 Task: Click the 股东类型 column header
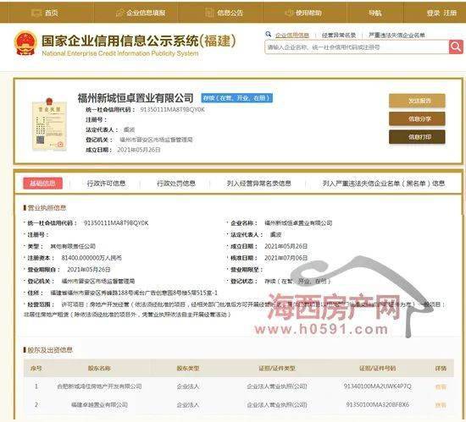click(x=188, y=369)
